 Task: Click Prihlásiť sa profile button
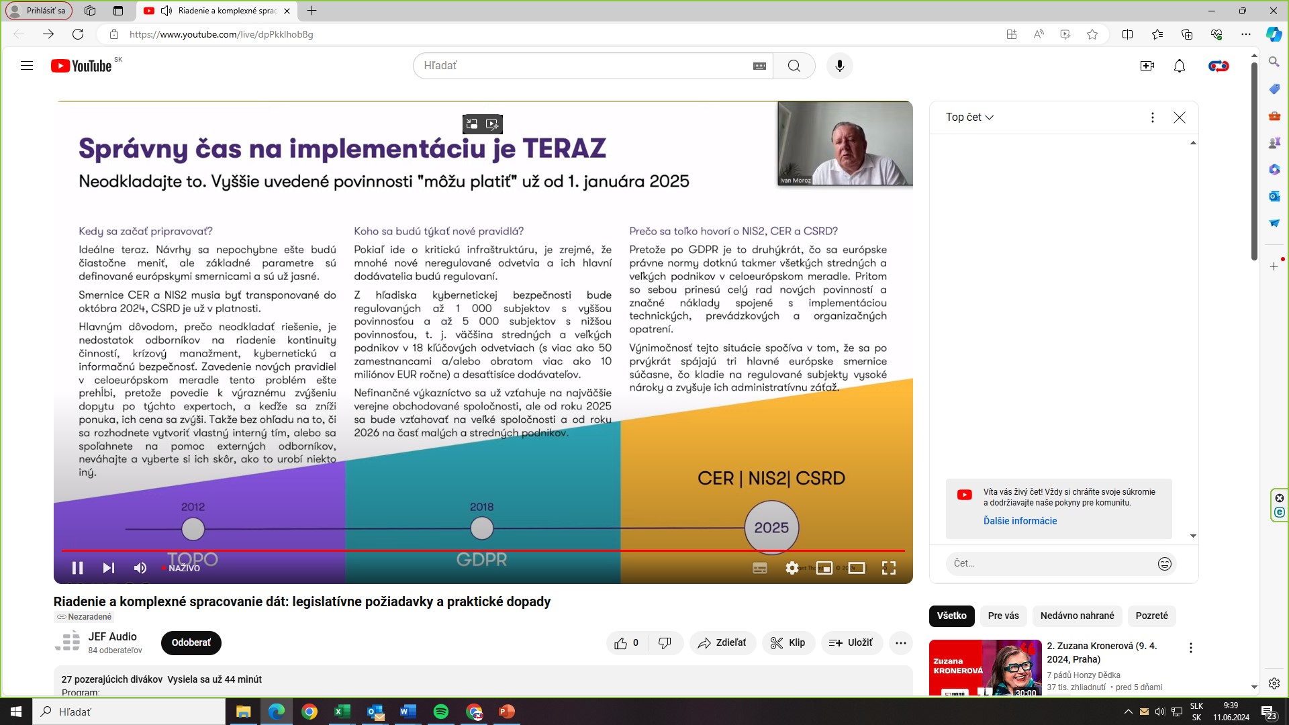click(39, 11)
